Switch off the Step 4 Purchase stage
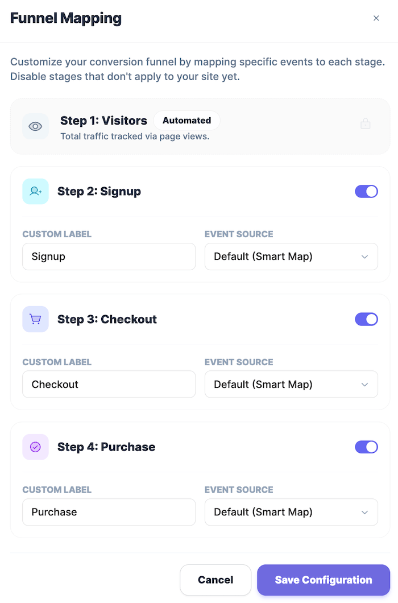The image size is (398, 603). pyautogui.click(x=366, y=447)
